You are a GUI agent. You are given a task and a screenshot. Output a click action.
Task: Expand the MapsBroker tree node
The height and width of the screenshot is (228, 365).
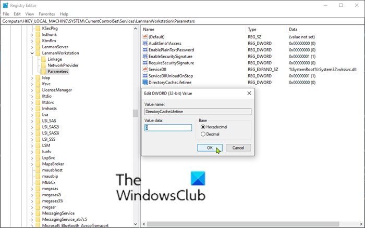coord(32,164)
